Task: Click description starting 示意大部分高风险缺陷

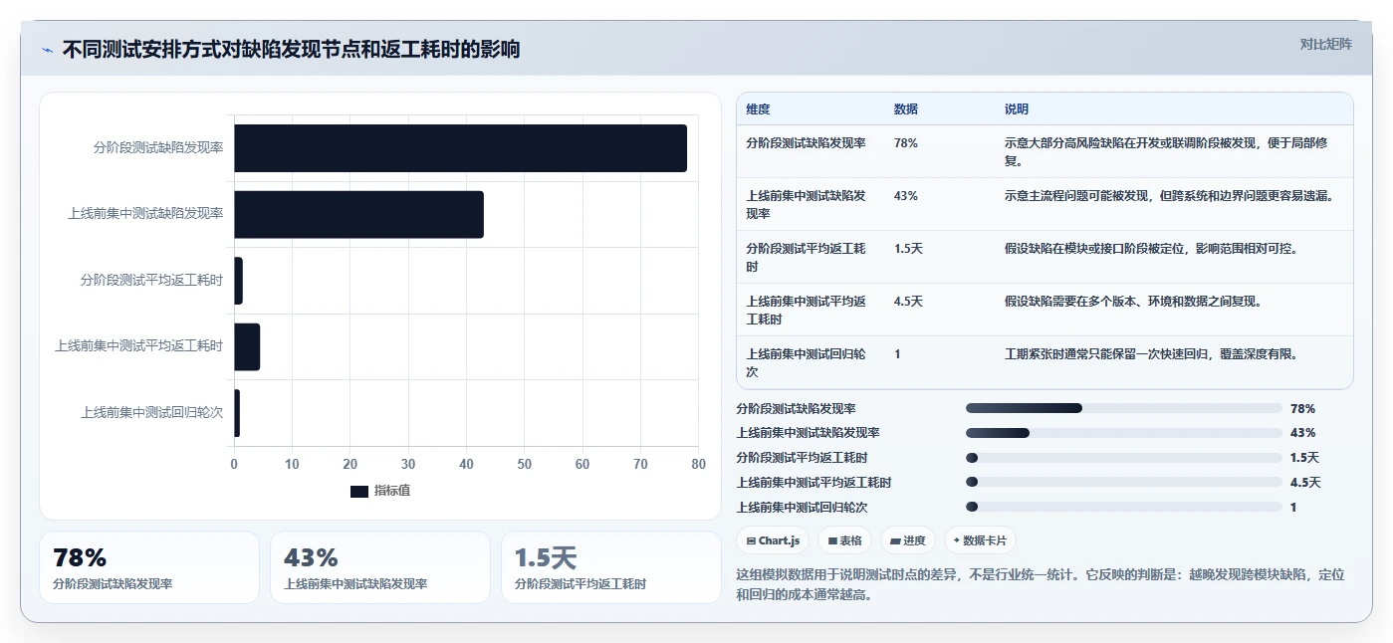Action: (x=1166, y=151)
